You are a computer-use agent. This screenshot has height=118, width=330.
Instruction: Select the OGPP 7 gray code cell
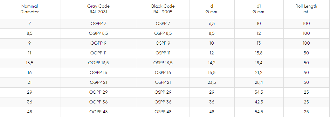point(99,24)
